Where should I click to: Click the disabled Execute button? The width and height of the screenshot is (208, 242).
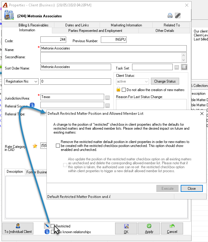pos(167,189)
